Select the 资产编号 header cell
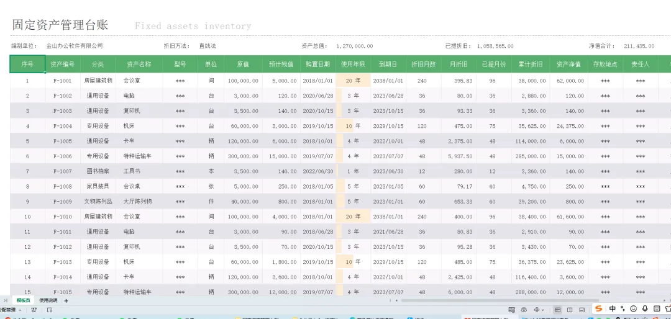The image size is (671, 319). click(63, 64)
